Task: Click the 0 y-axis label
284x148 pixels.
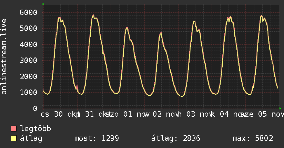Action: coord(35,108)
